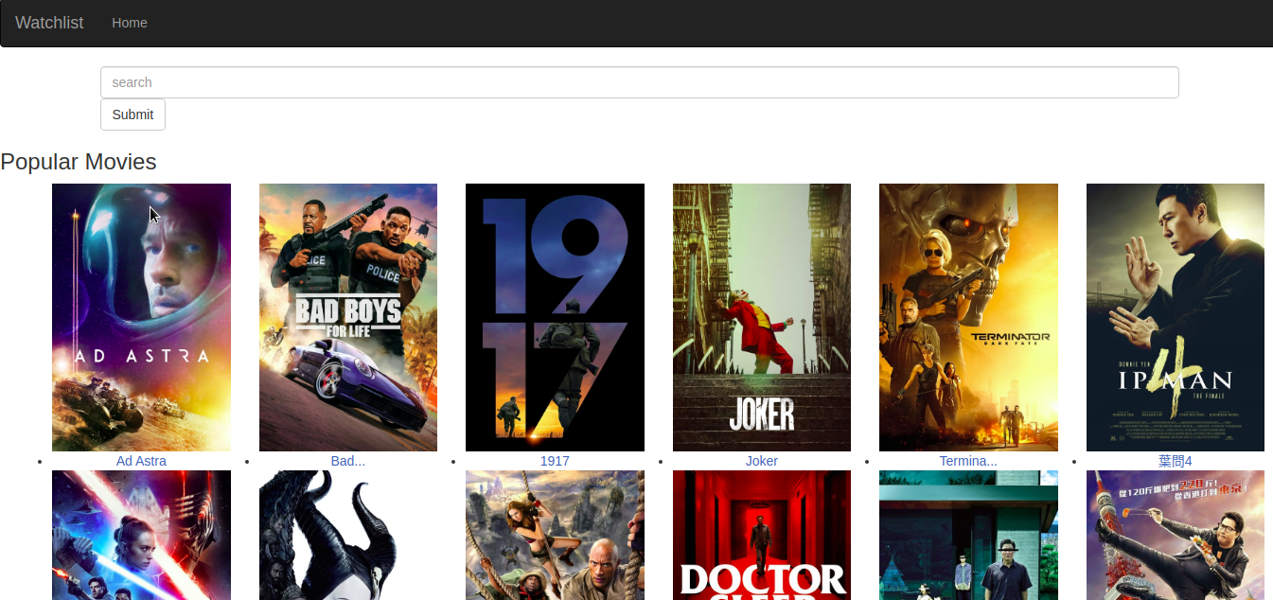Select the Jumanji jungle poster
Image resolution: width=1273 pixels, height=600 pixels.
click(555, 535)
